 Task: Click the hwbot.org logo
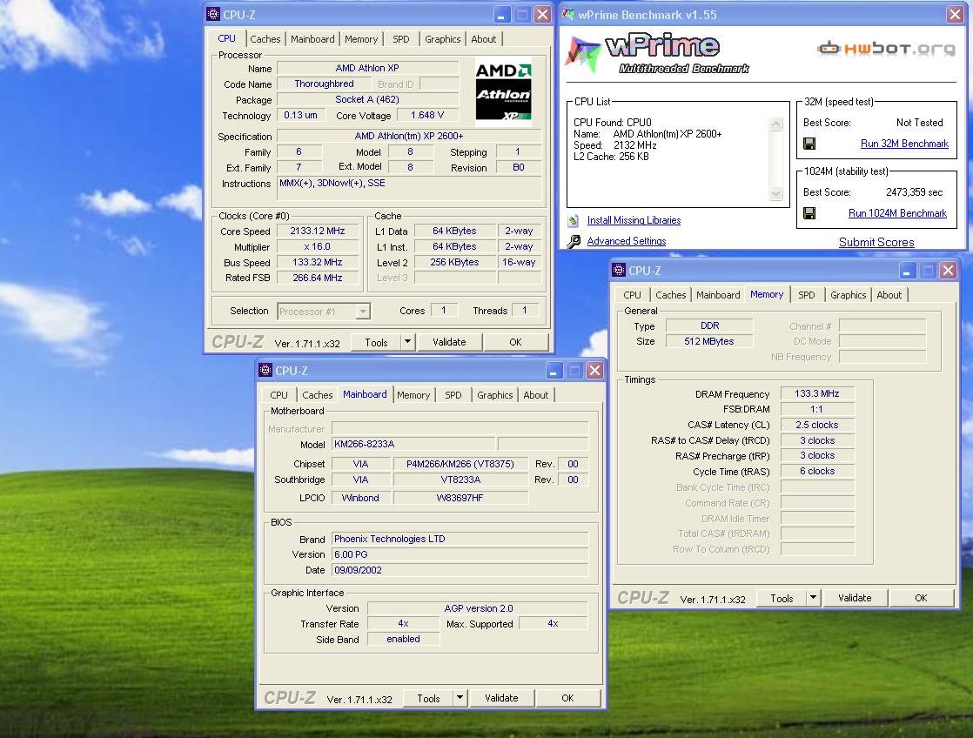(886, 48)
